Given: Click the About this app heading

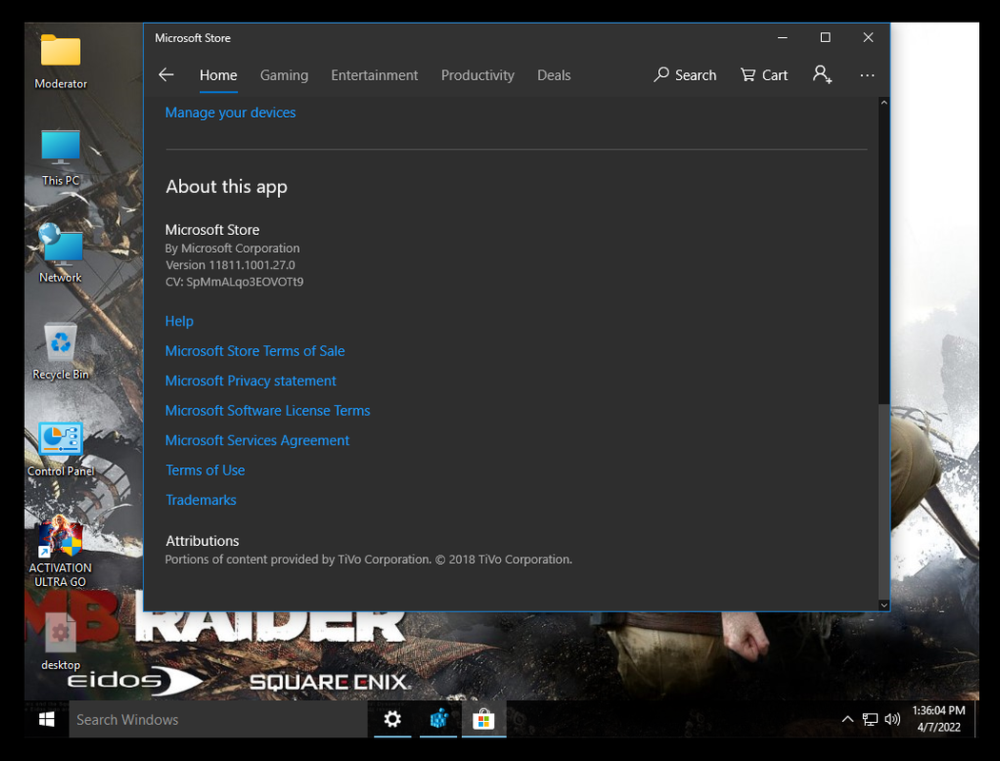Looking at the screenshot, I should 227,187.
